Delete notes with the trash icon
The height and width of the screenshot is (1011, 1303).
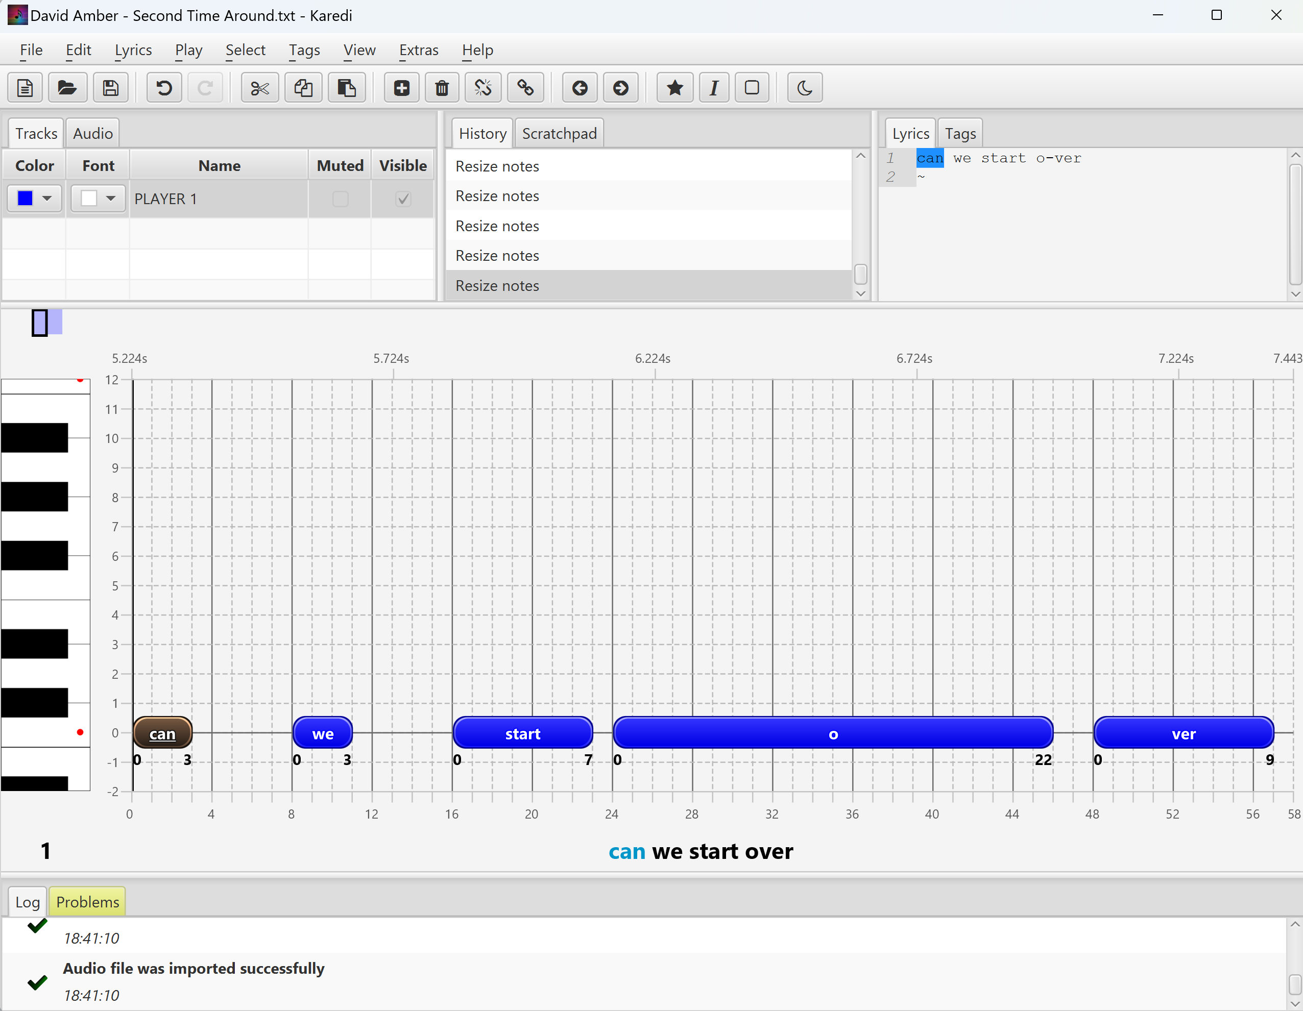pos(442,88)
